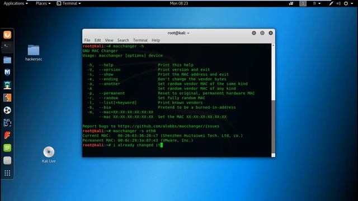
Task: Start Metasploit from the dock
Action: click(7, 73)
